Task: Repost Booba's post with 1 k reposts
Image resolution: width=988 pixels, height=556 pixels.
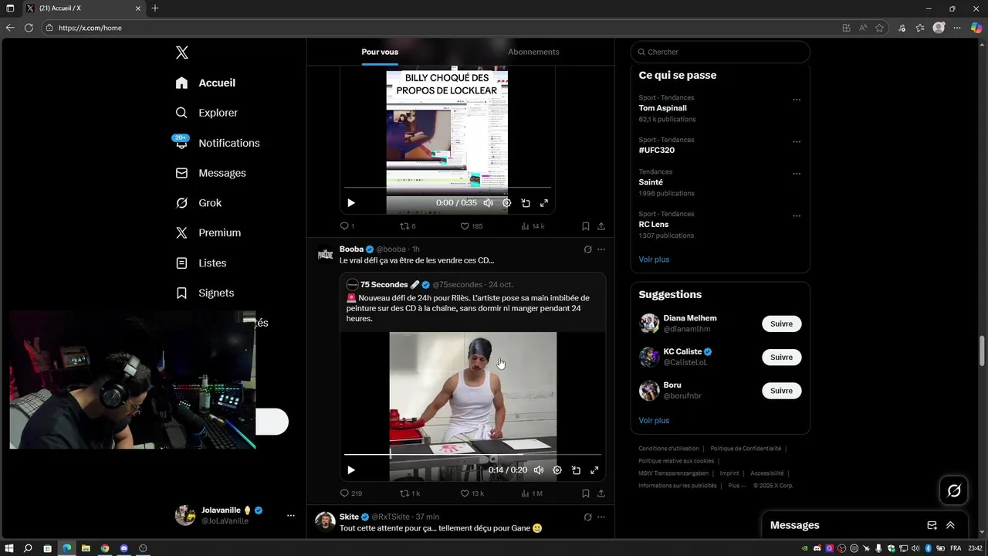Action: click(409, 493)
